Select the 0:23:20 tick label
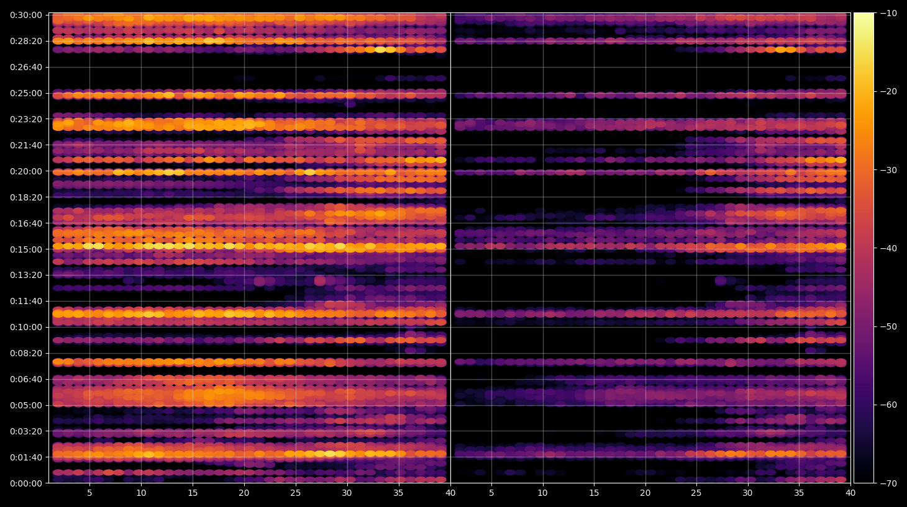 pos(26,119)
